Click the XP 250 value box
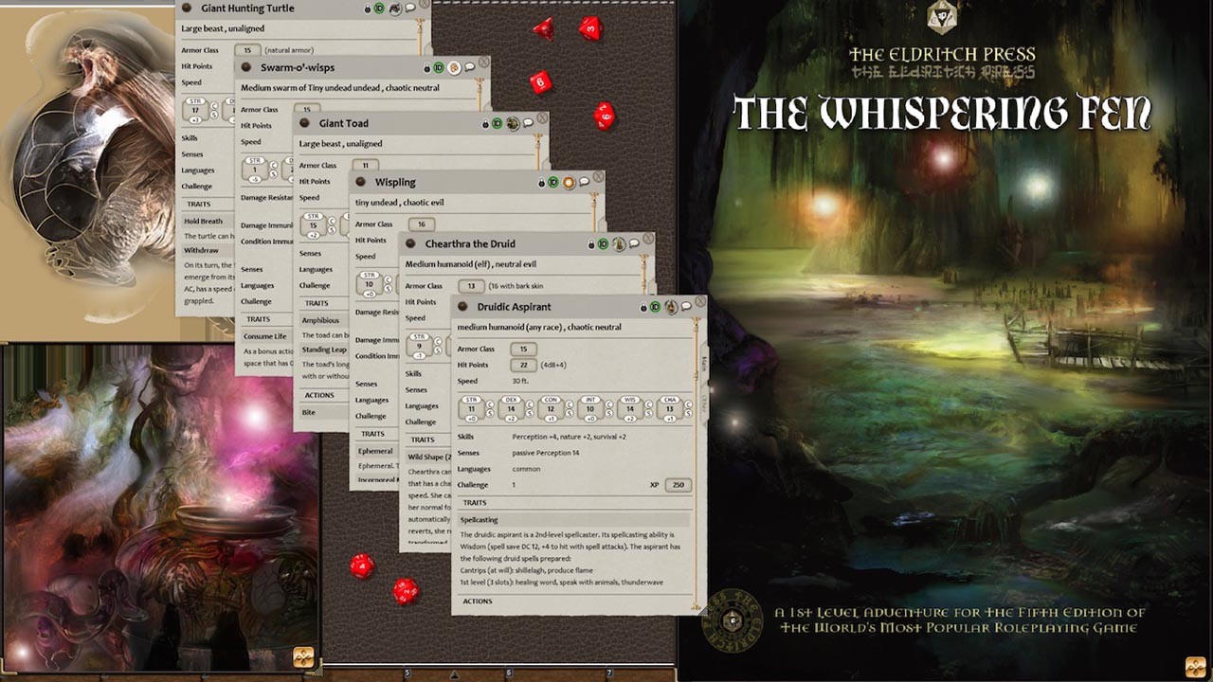The image size is (1213, 682). 678,485
